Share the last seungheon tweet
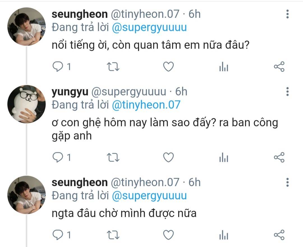The height and width of the screenshot is (247, 303). tap(279, 235)
